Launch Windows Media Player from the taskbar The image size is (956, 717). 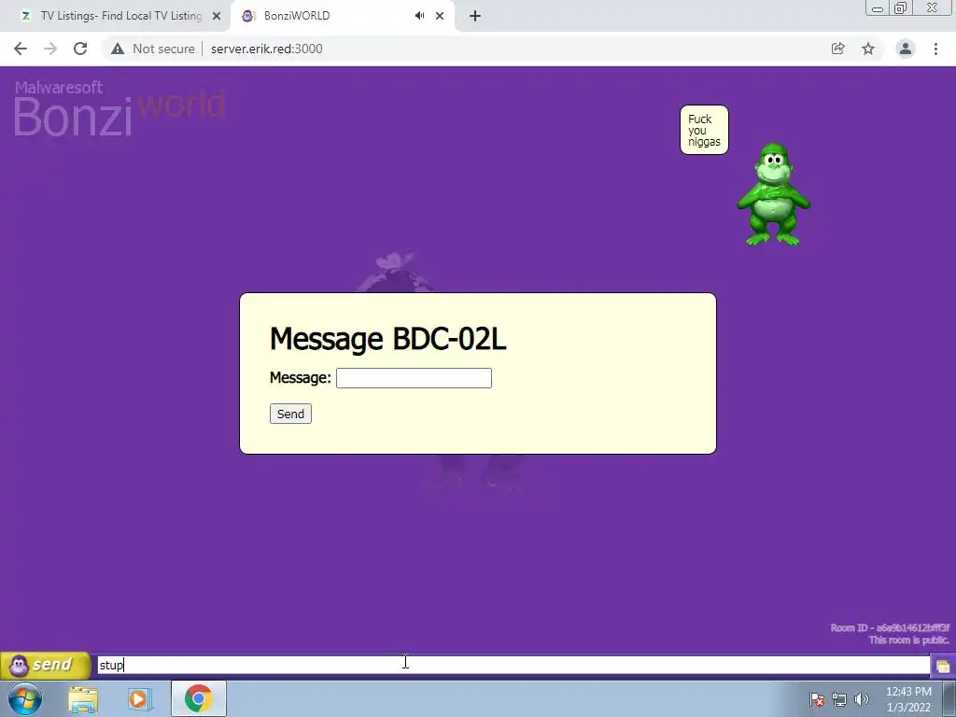click(140, 699)
